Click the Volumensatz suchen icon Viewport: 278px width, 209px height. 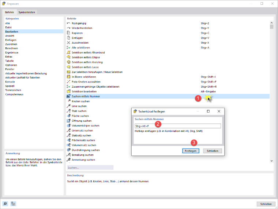69,145
